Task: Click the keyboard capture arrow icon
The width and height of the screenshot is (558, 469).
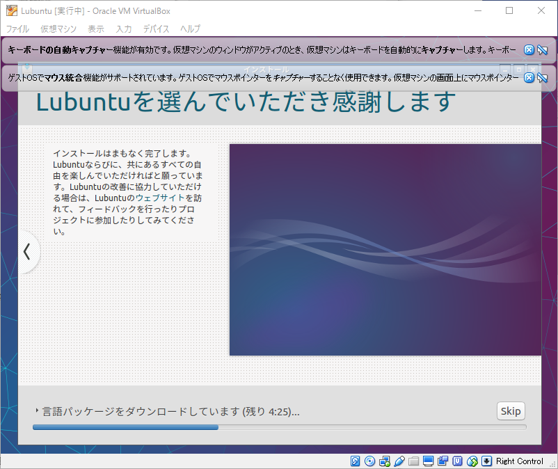Action: tap(486, 461)
